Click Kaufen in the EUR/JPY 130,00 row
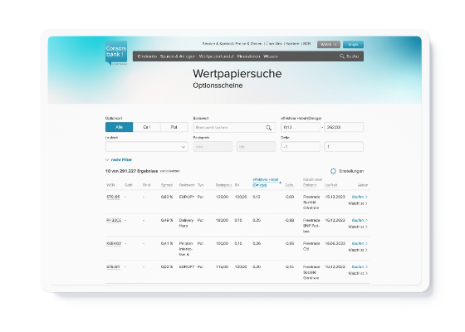 [359, 197]
